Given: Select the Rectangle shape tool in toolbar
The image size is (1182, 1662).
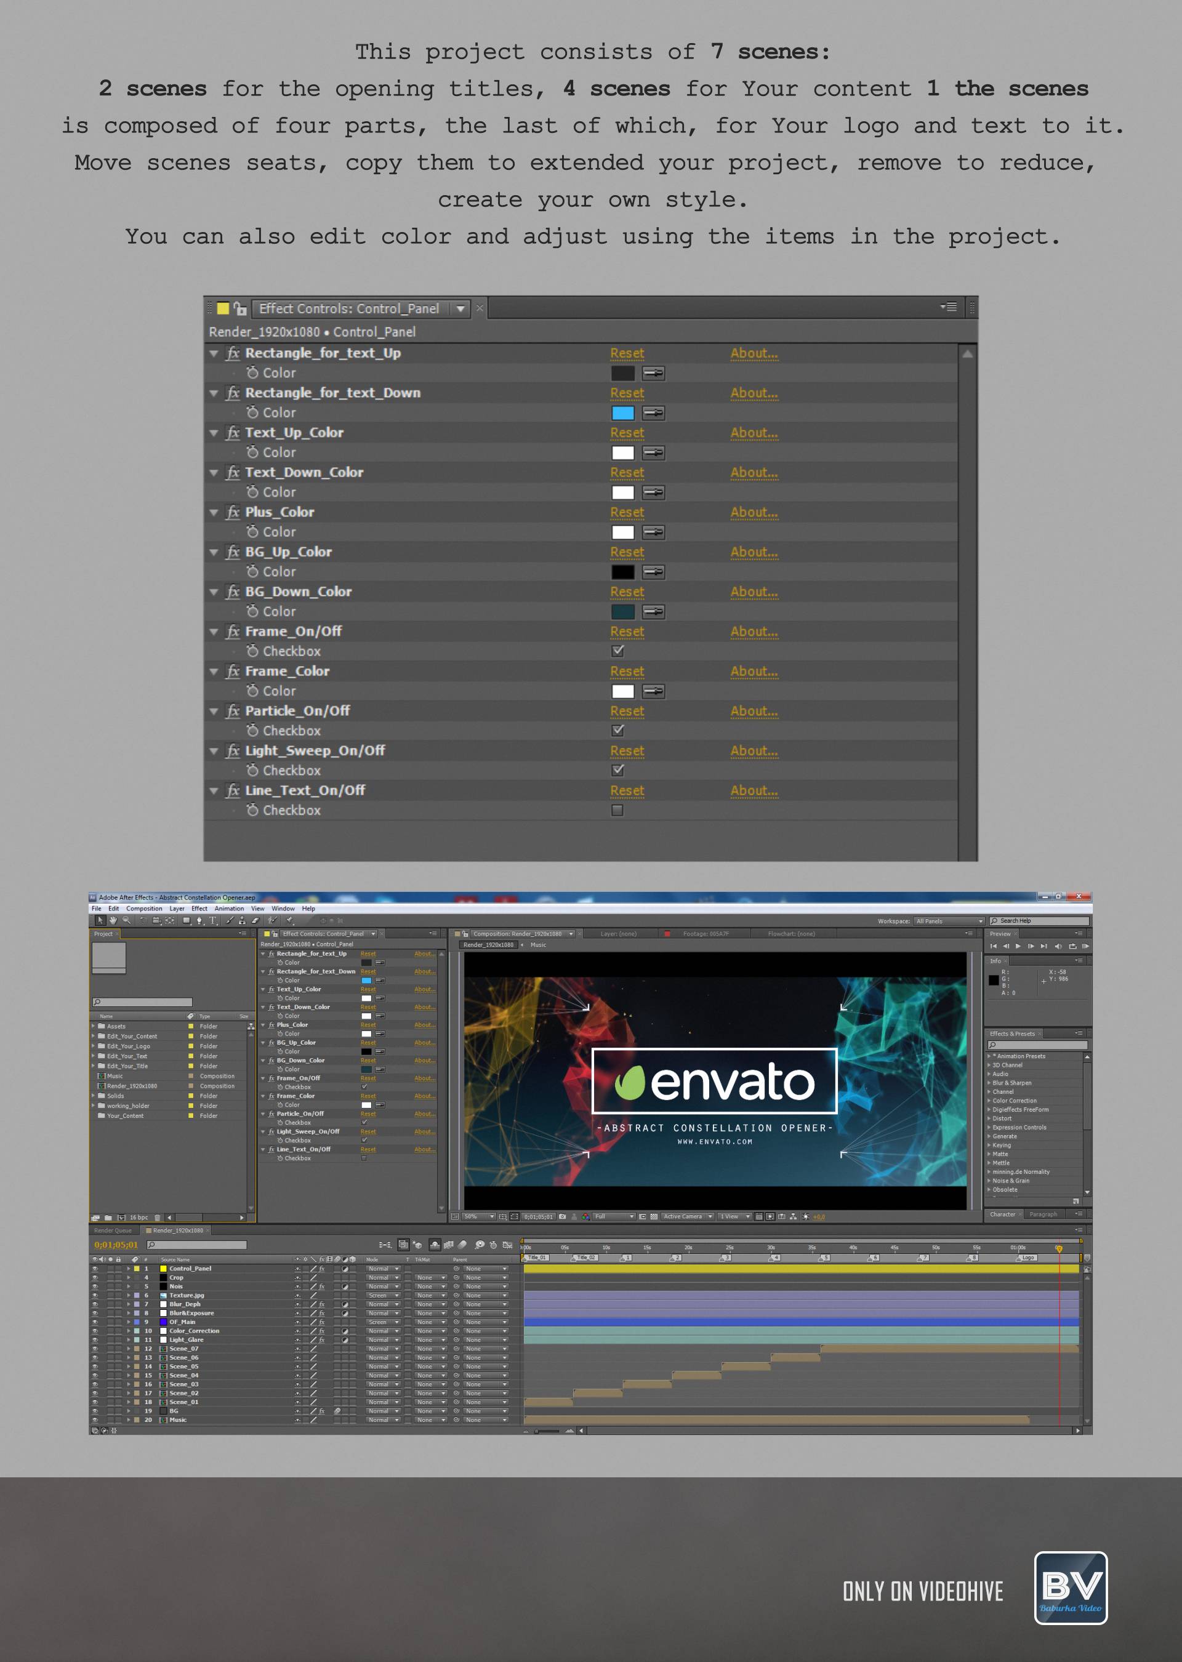Looking at the screenshot, I should point(187,920).
